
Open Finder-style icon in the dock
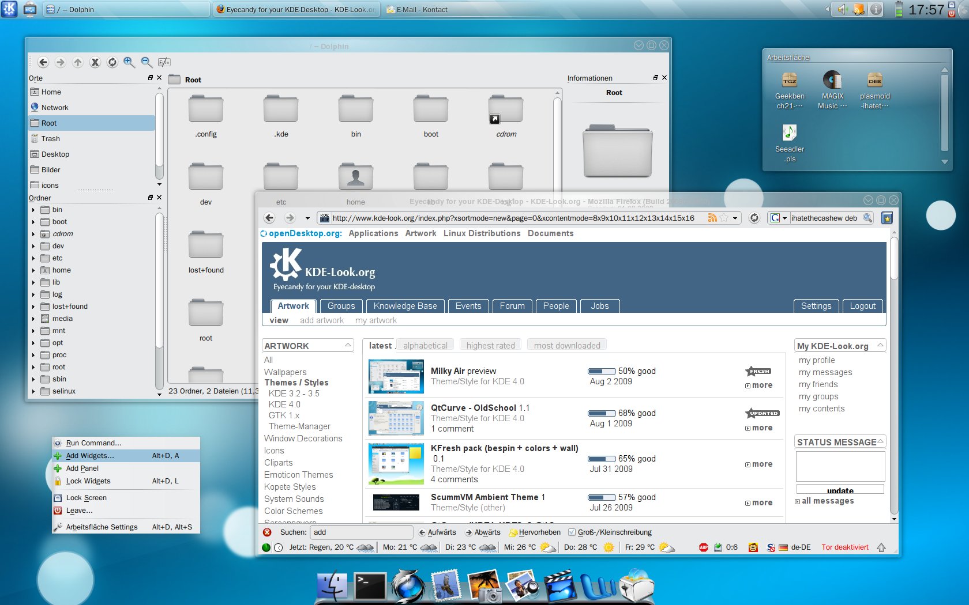[x=332, y=586]
